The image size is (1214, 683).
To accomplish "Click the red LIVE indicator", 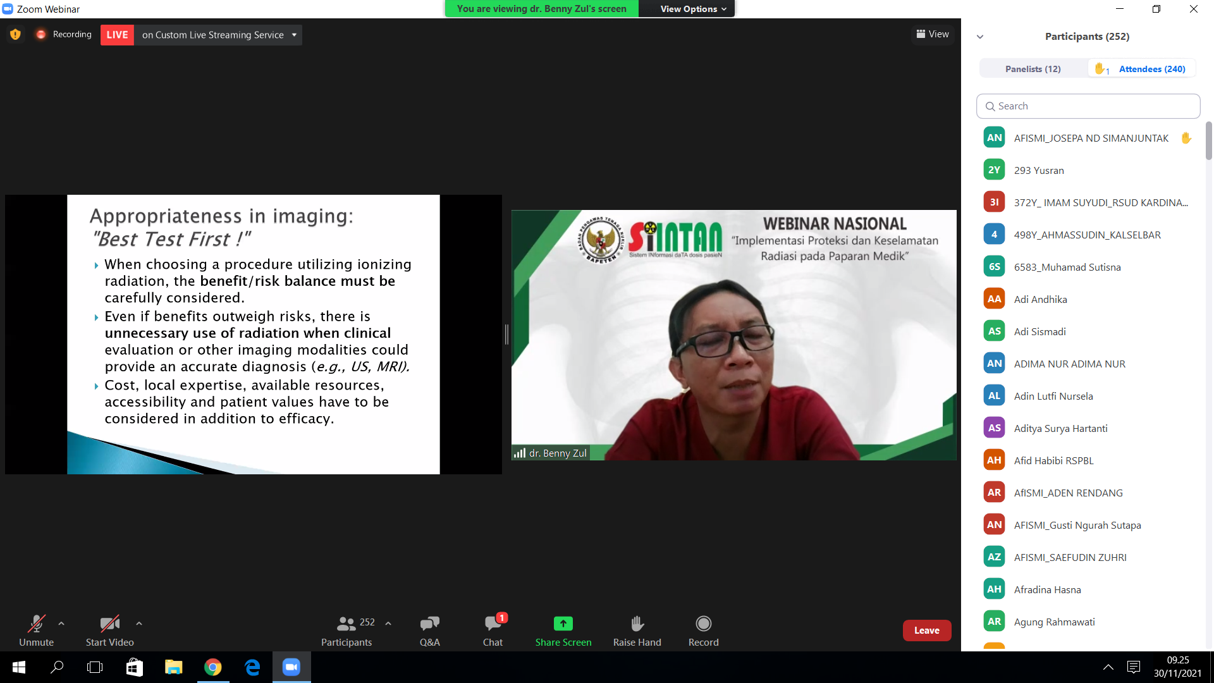I will (x=117, y=35).
